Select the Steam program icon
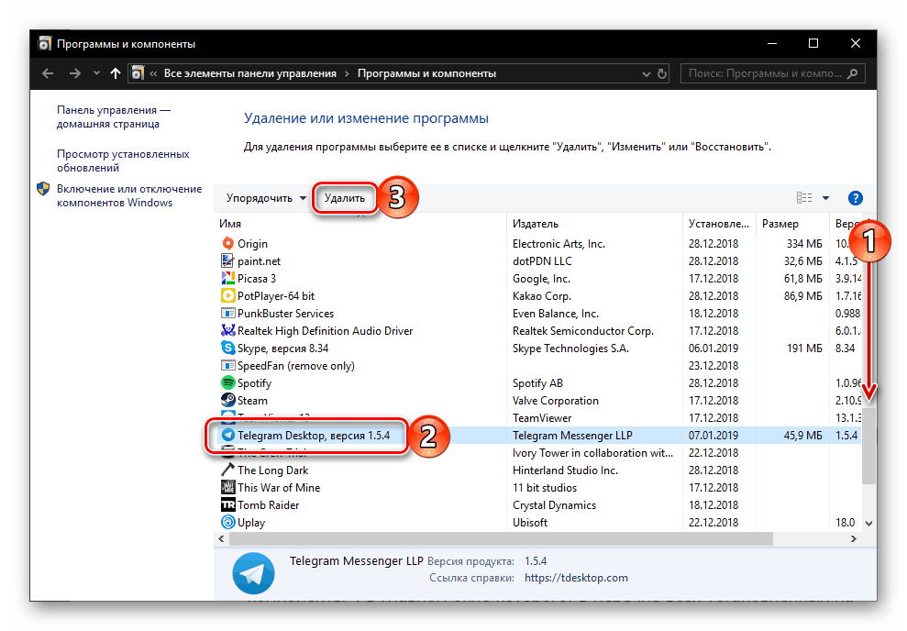The image size is (907, 631). [x=227, y=400]
